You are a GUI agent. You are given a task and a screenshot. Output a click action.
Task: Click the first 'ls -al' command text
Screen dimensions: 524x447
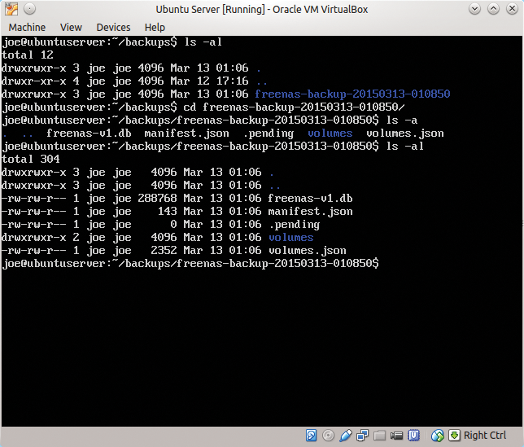[203, 42]
